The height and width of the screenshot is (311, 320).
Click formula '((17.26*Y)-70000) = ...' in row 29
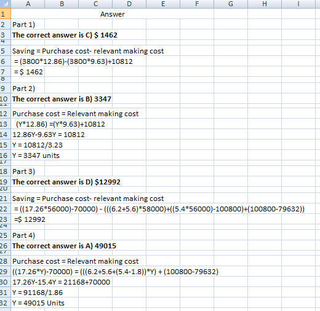[115, 272]
